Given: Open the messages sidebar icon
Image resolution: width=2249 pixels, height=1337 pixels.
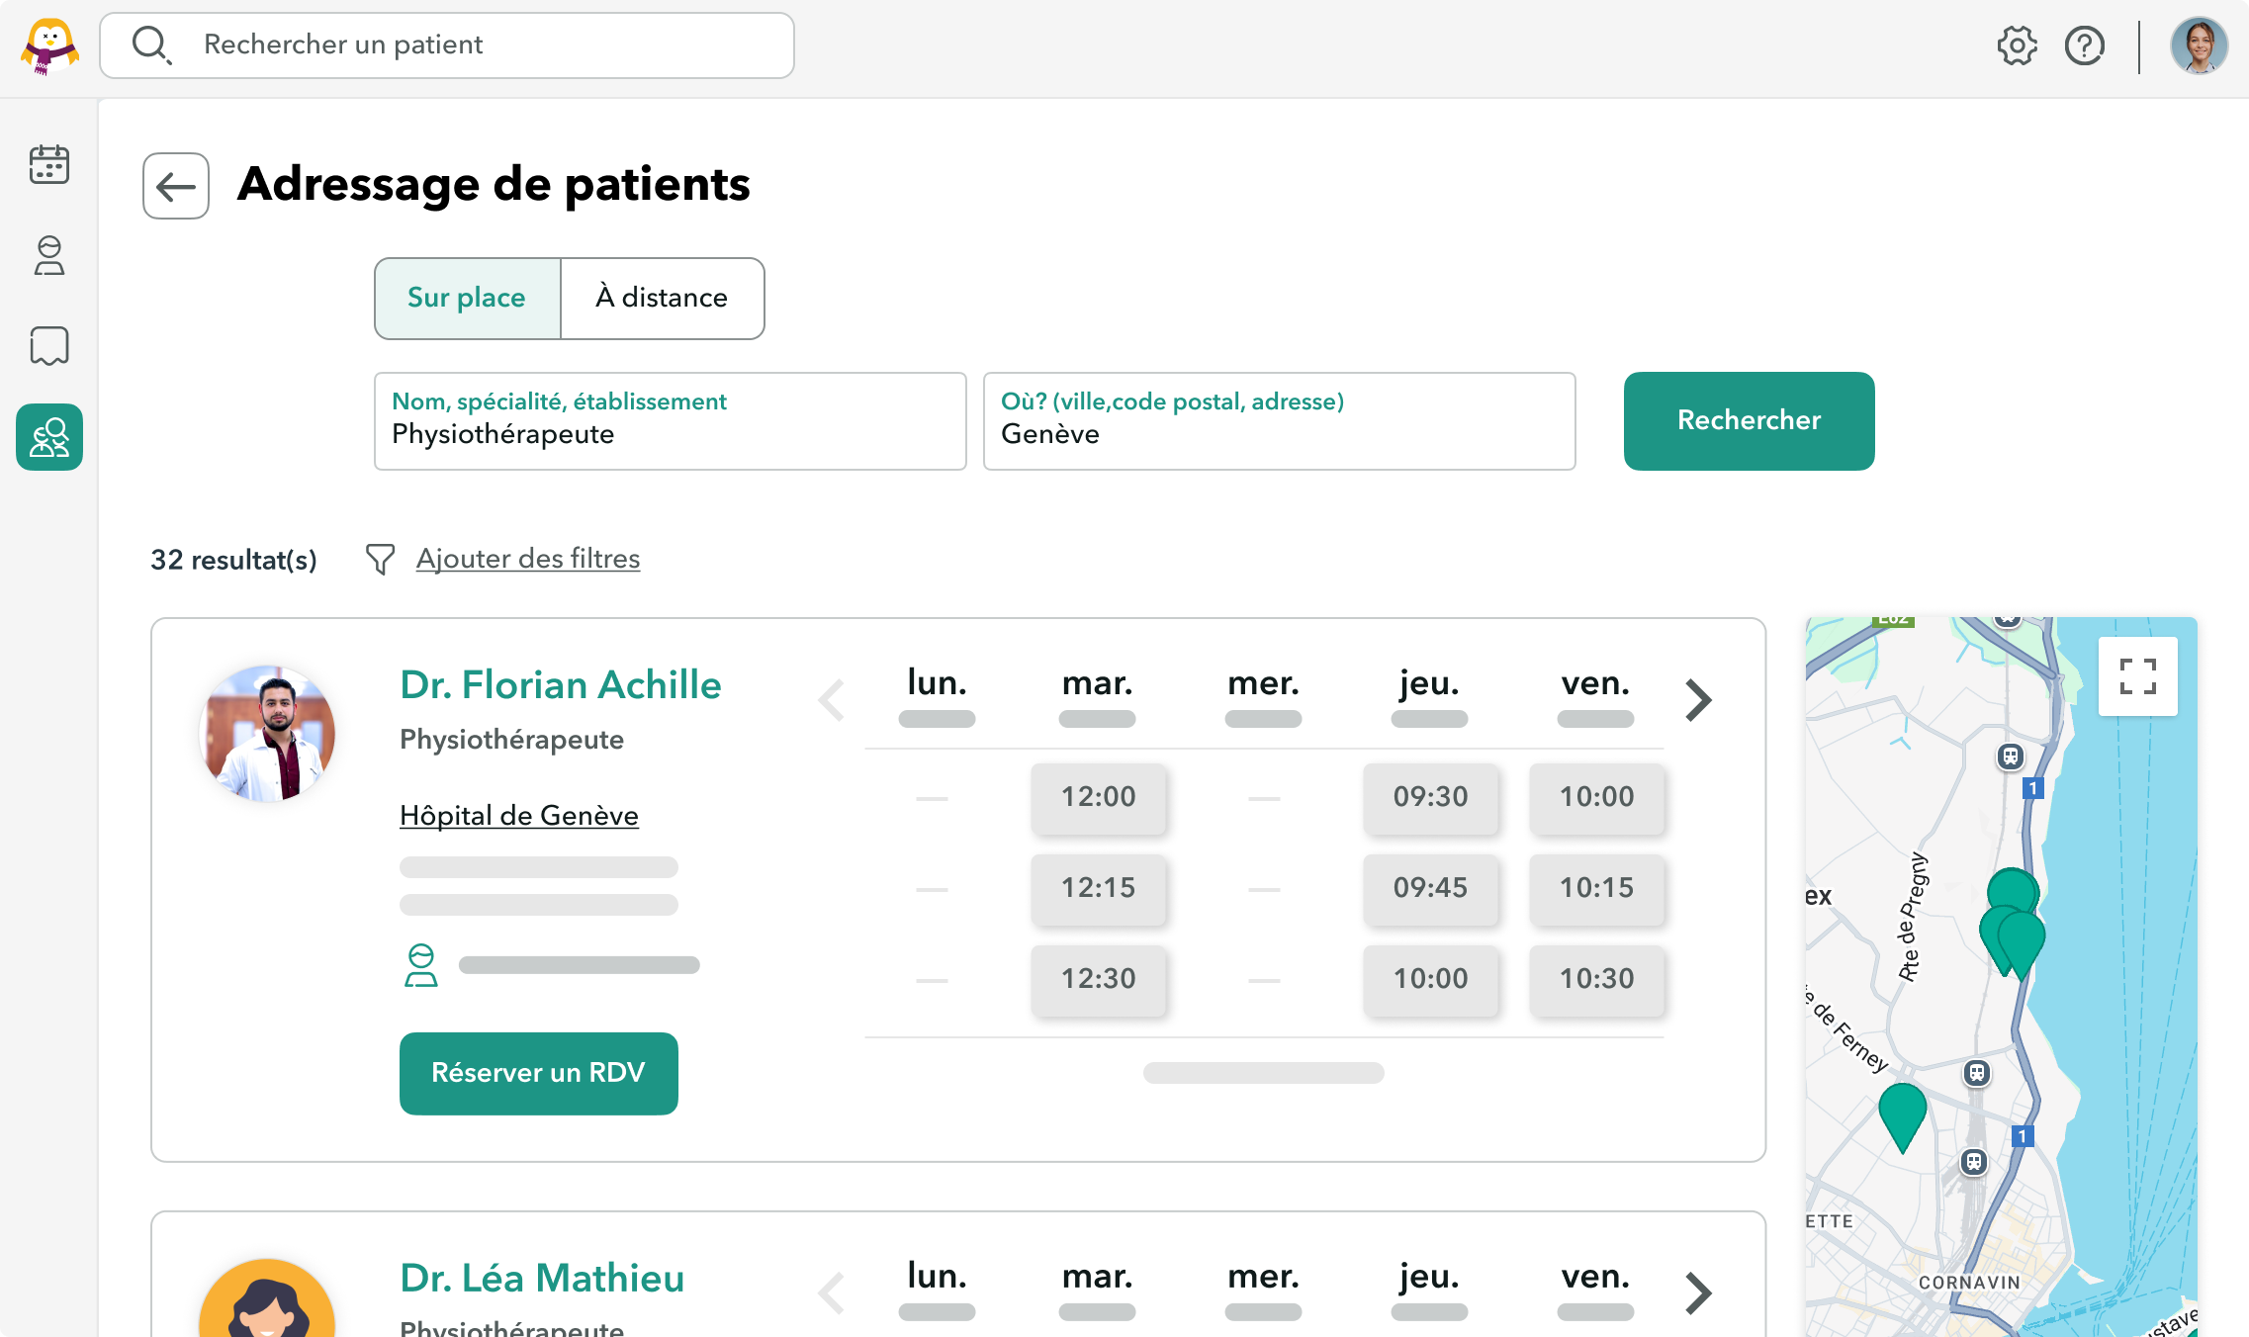Looking at the screenshot, I should [x=49, y=346].
